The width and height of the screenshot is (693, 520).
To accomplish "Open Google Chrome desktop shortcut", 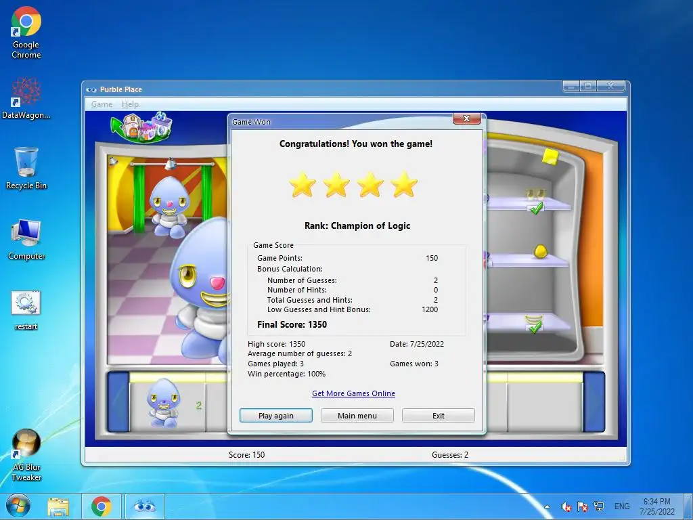I will pos(26,33).
